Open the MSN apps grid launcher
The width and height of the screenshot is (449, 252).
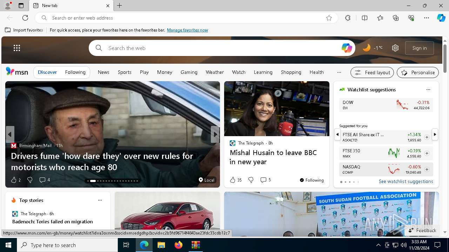17,48
